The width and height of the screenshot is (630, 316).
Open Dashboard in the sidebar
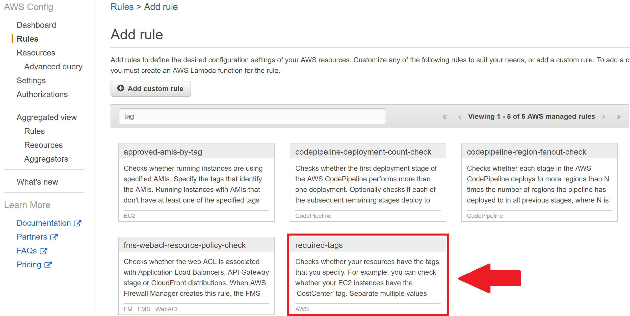[x=36, y=25]
